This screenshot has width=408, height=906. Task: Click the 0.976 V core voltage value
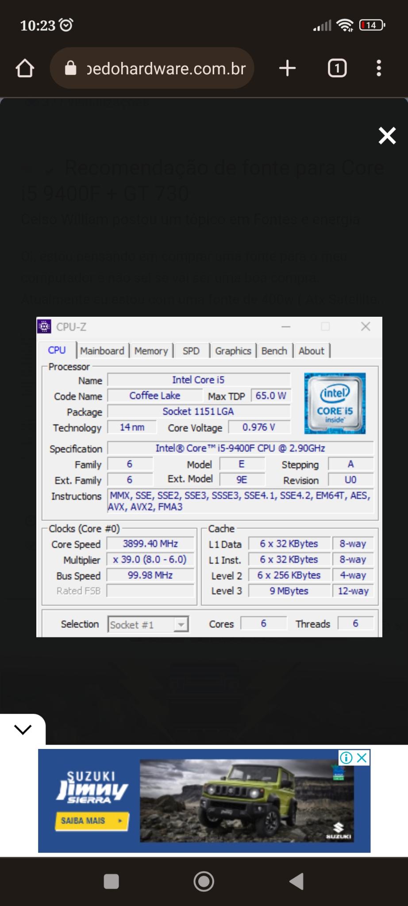pos(259,427)
